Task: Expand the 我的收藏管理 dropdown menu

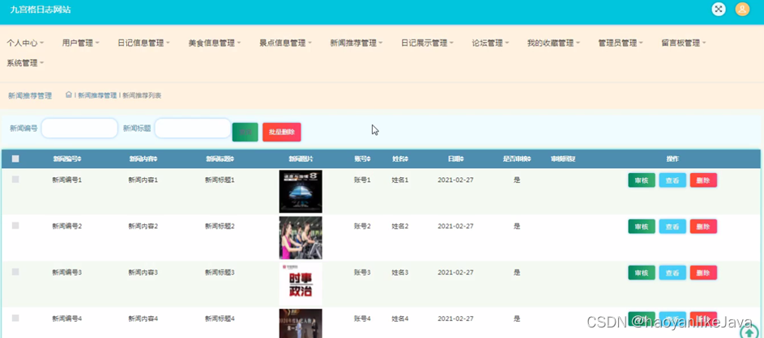Action: coord(553,43)
